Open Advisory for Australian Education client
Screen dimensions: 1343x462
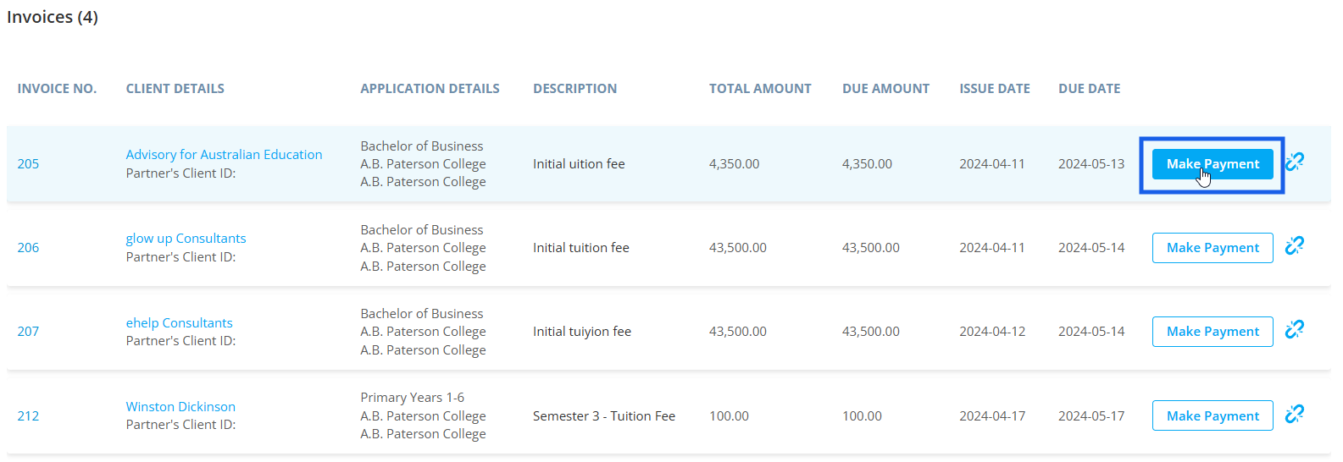click(224, 155)
